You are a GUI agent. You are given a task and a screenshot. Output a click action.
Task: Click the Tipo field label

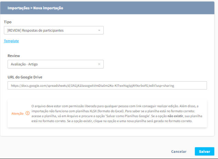coord(8,22)
